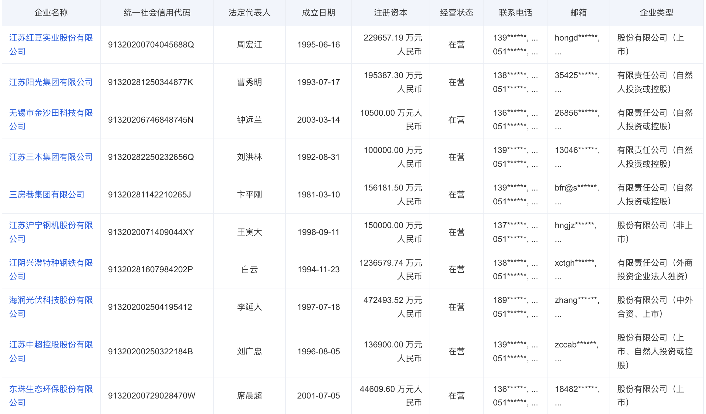Select credit code 91320281142210265J
Image resolution: width=706 pixels, height=414 pixels.
150,194
